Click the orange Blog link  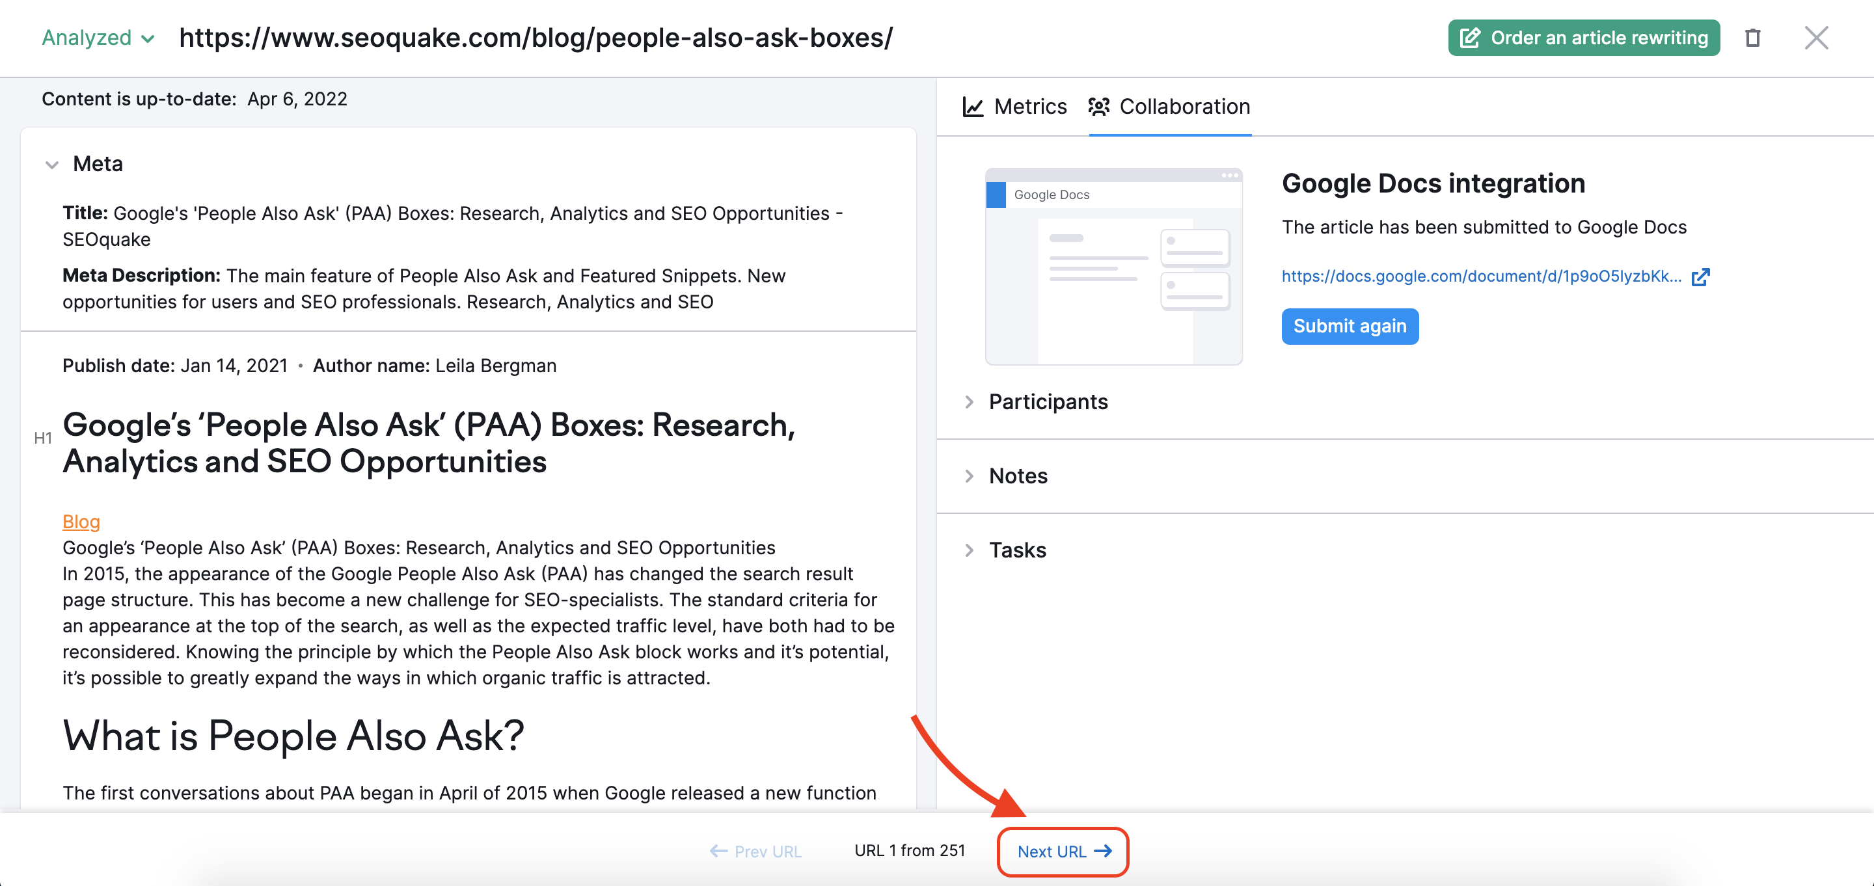pos(81,522)
